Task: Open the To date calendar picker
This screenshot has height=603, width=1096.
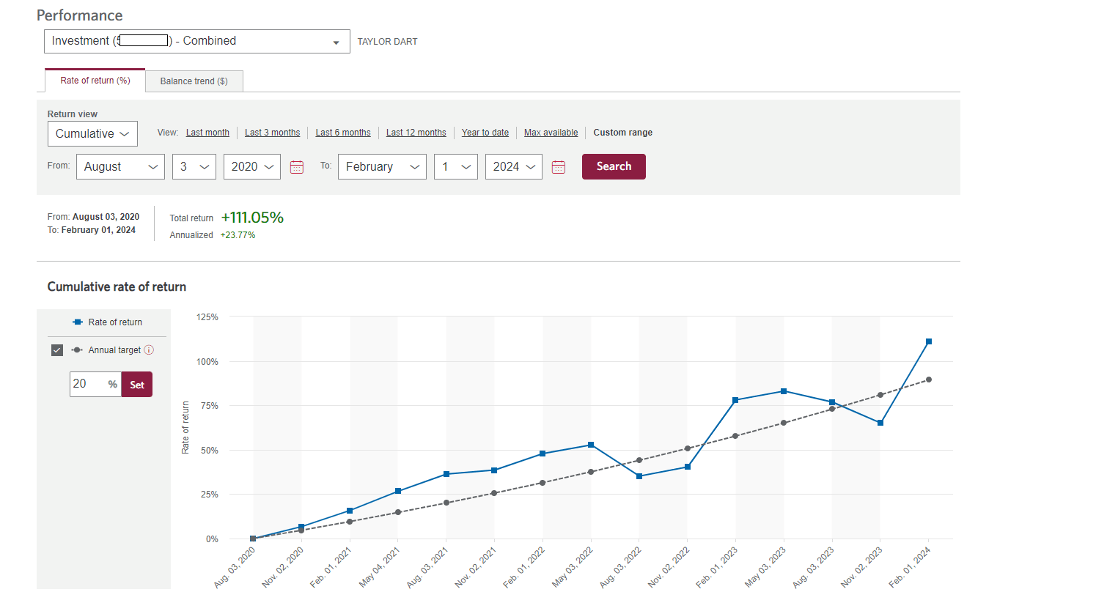Action: 559,167
